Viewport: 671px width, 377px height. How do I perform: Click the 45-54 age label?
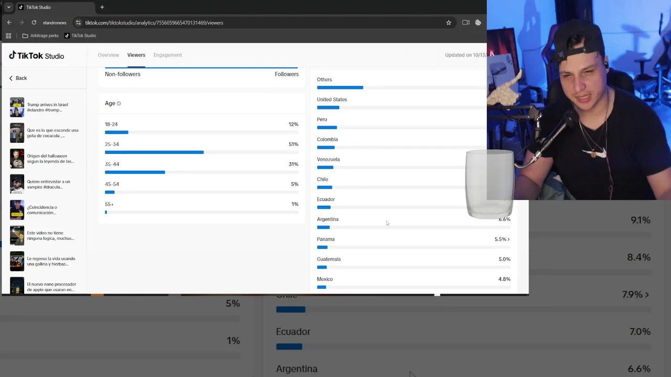(112, 184)
